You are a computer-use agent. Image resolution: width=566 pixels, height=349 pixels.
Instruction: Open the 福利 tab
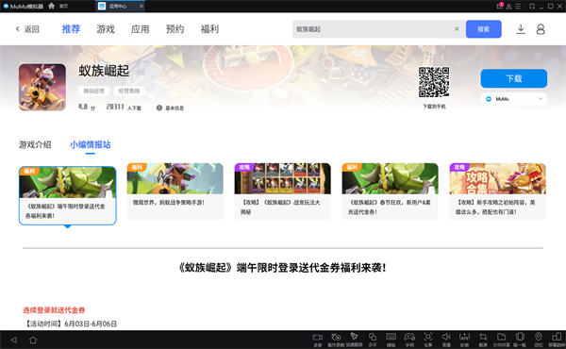209,29
